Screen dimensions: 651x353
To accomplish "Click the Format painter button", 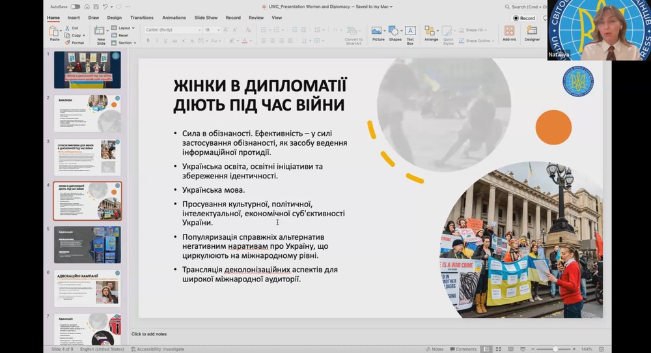I will [74, 43].
